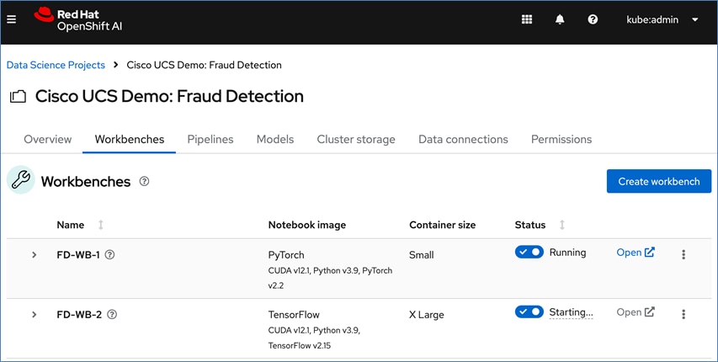Go to Data Science Projects breadcrumb
The width and height of the screenshot is (718, 362).
click(56, 65)
